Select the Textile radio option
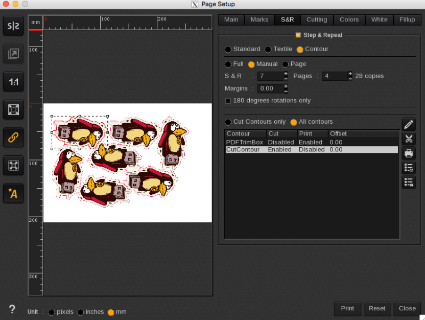This screenshot has width=425, height=320. click(268, 50)
